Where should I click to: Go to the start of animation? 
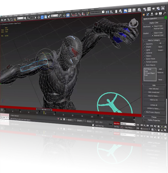[138, 125]
